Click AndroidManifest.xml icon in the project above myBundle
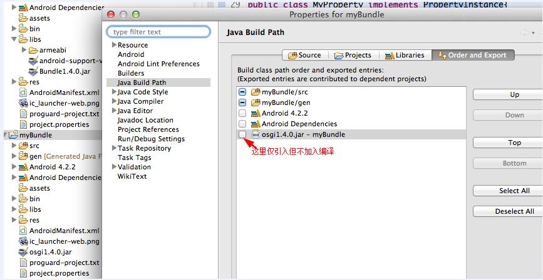The width and height of the screenshot is (543, 280). (23, 92)
